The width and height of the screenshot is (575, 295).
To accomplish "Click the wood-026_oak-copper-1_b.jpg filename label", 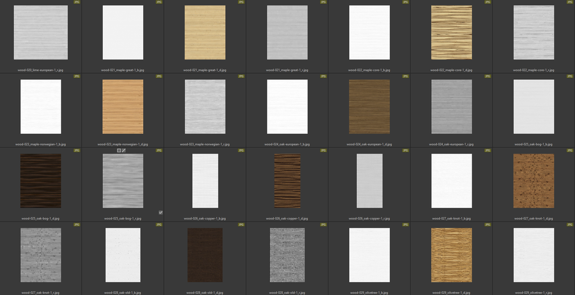I will point(205,219).
